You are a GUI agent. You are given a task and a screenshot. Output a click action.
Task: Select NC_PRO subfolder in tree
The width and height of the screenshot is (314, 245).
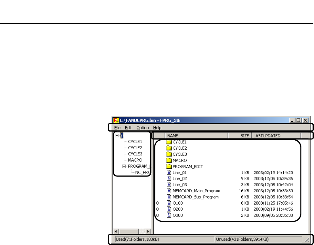tap(143, 172)
